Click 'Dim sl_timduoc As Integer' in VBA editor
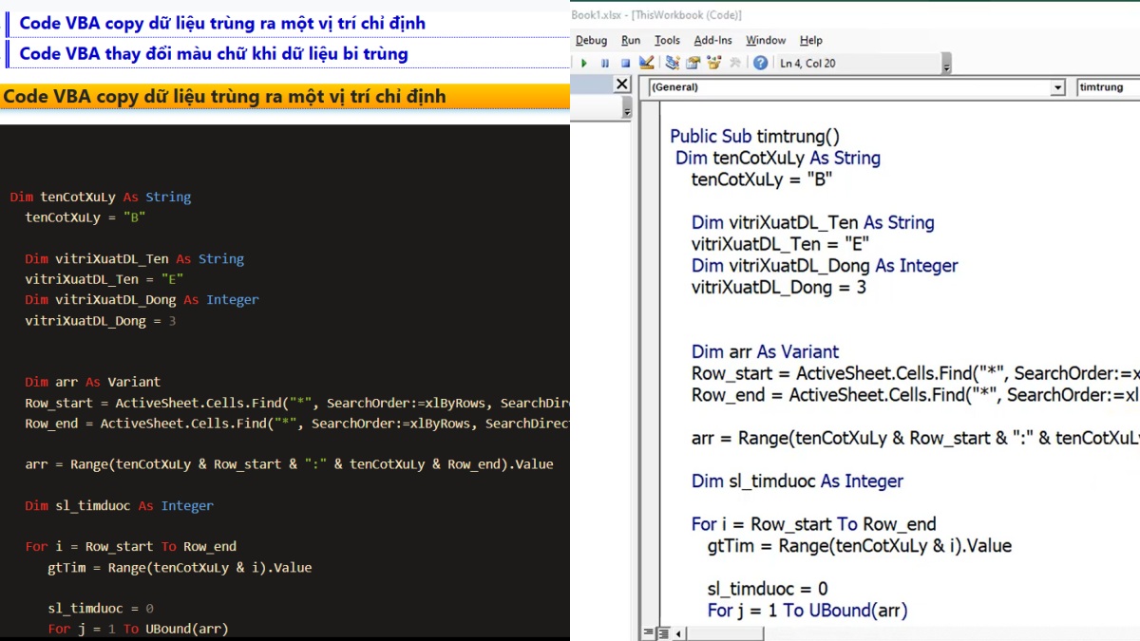This screenshot has height=641, width=1140. point(797,481)
